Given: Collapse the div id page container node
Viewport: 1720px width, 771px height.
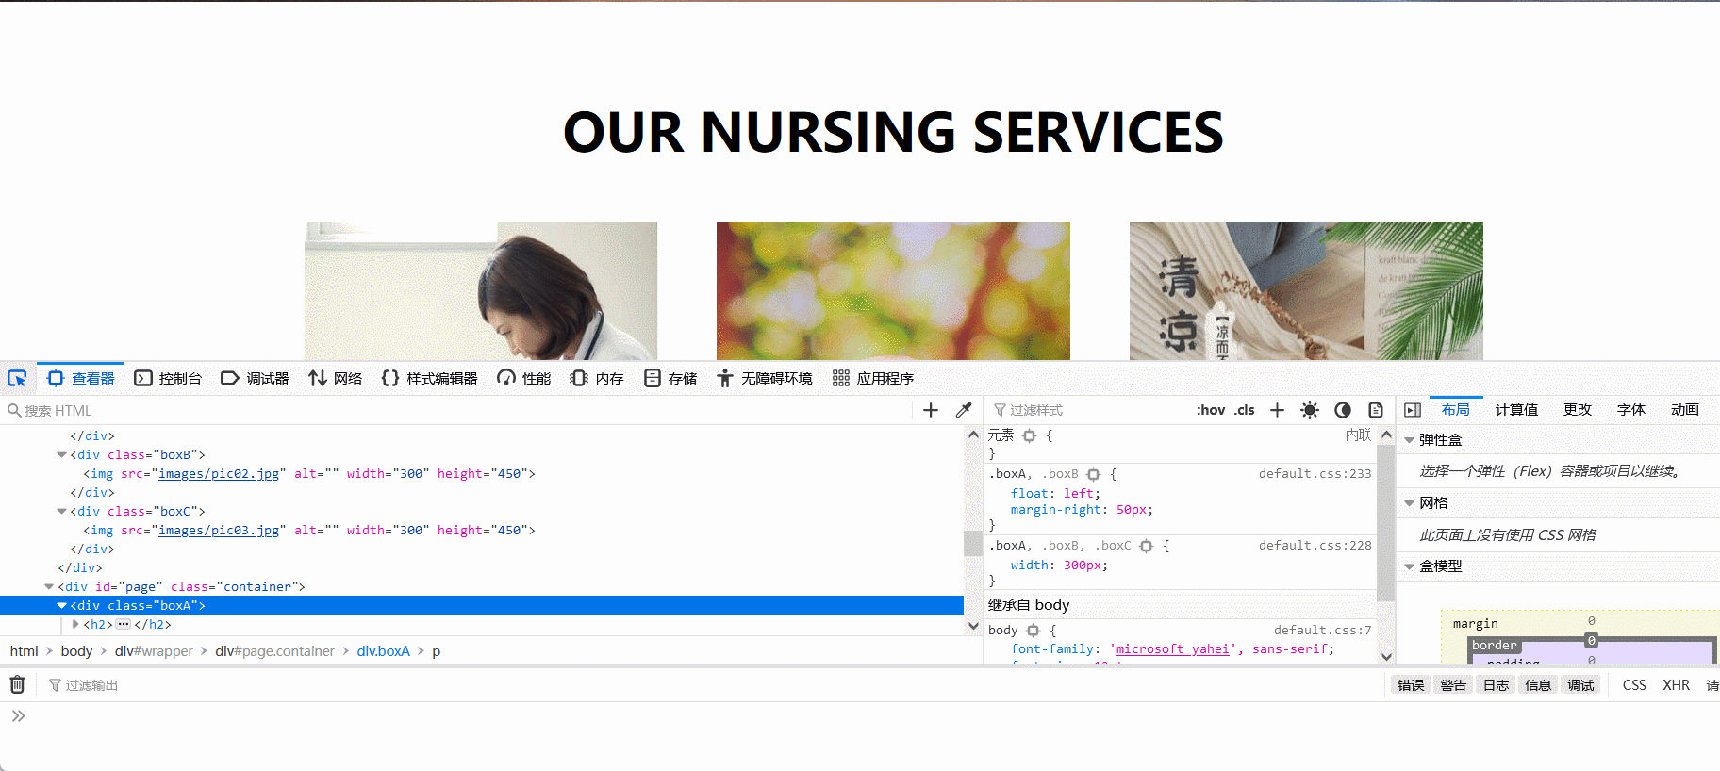Looking at the screenshot, I should pos(49,586).
